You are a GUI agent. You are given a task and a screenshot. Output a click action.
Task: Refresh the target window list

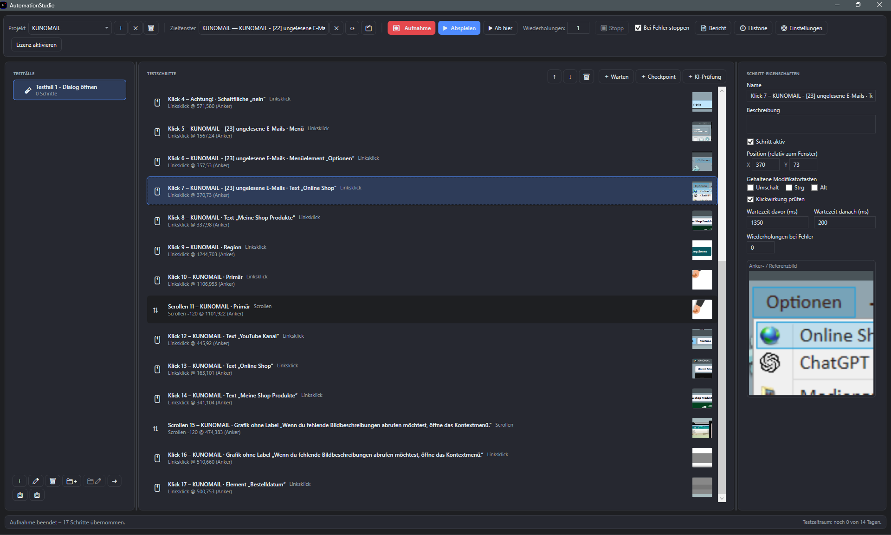coord(352,28)
